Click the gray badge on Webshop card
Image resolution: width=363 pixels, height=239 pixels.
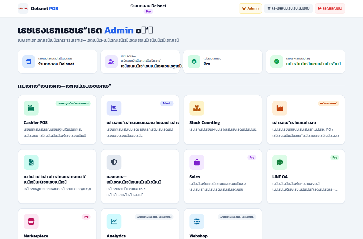(237, 217)
